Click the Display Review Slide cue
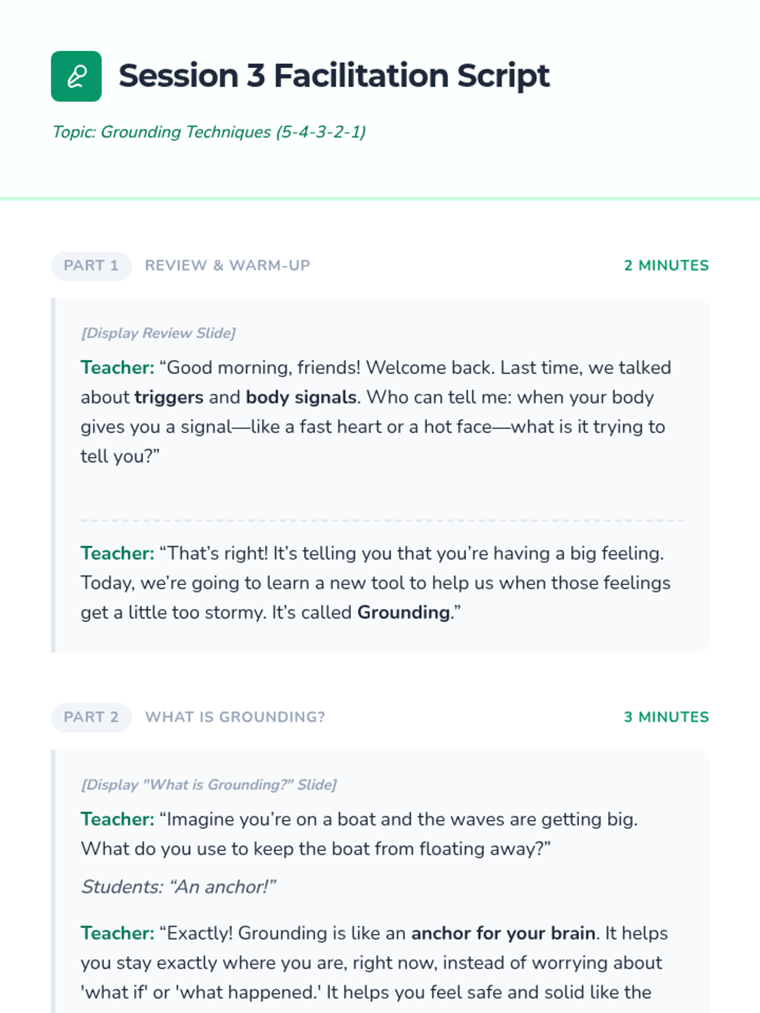The height and width of the screenshot is (1013, 760). (158, 333)
